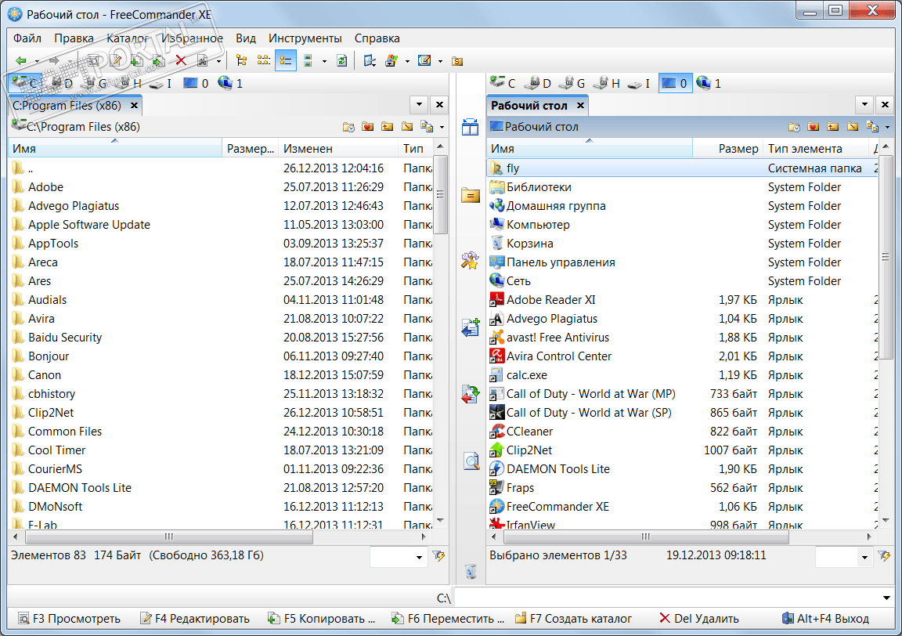Image resolution: width=902 pixels, height=636 pixels.
Task: Open the Back history dropdown arrow
Action: [x=37, y=61]
